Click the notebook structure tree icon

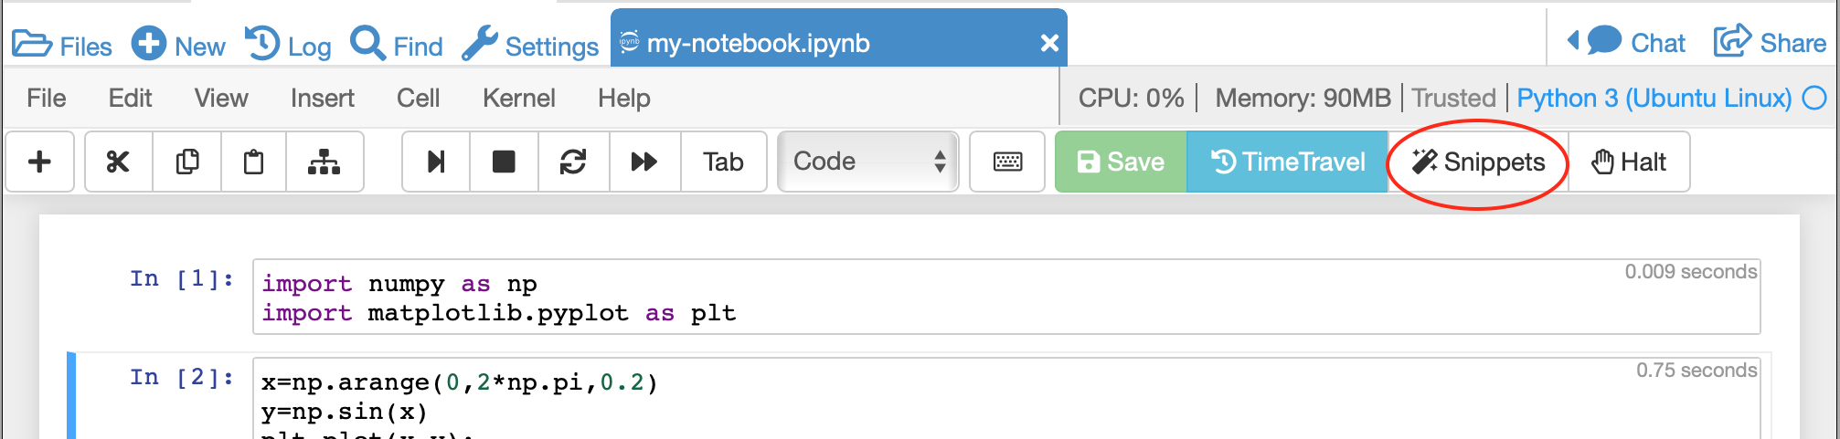click(x=324, y=162)
